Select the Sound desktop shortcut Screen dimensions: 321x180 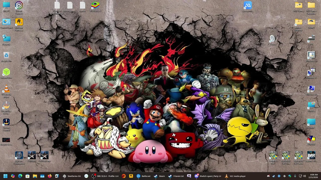(273, 40)
